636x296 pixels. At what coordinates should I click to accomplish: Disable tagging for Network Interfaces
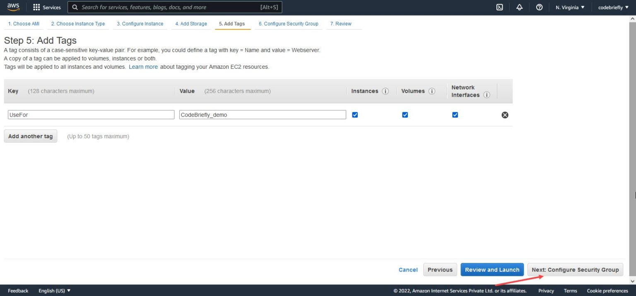pyautogui.click(x=455, y=115)
